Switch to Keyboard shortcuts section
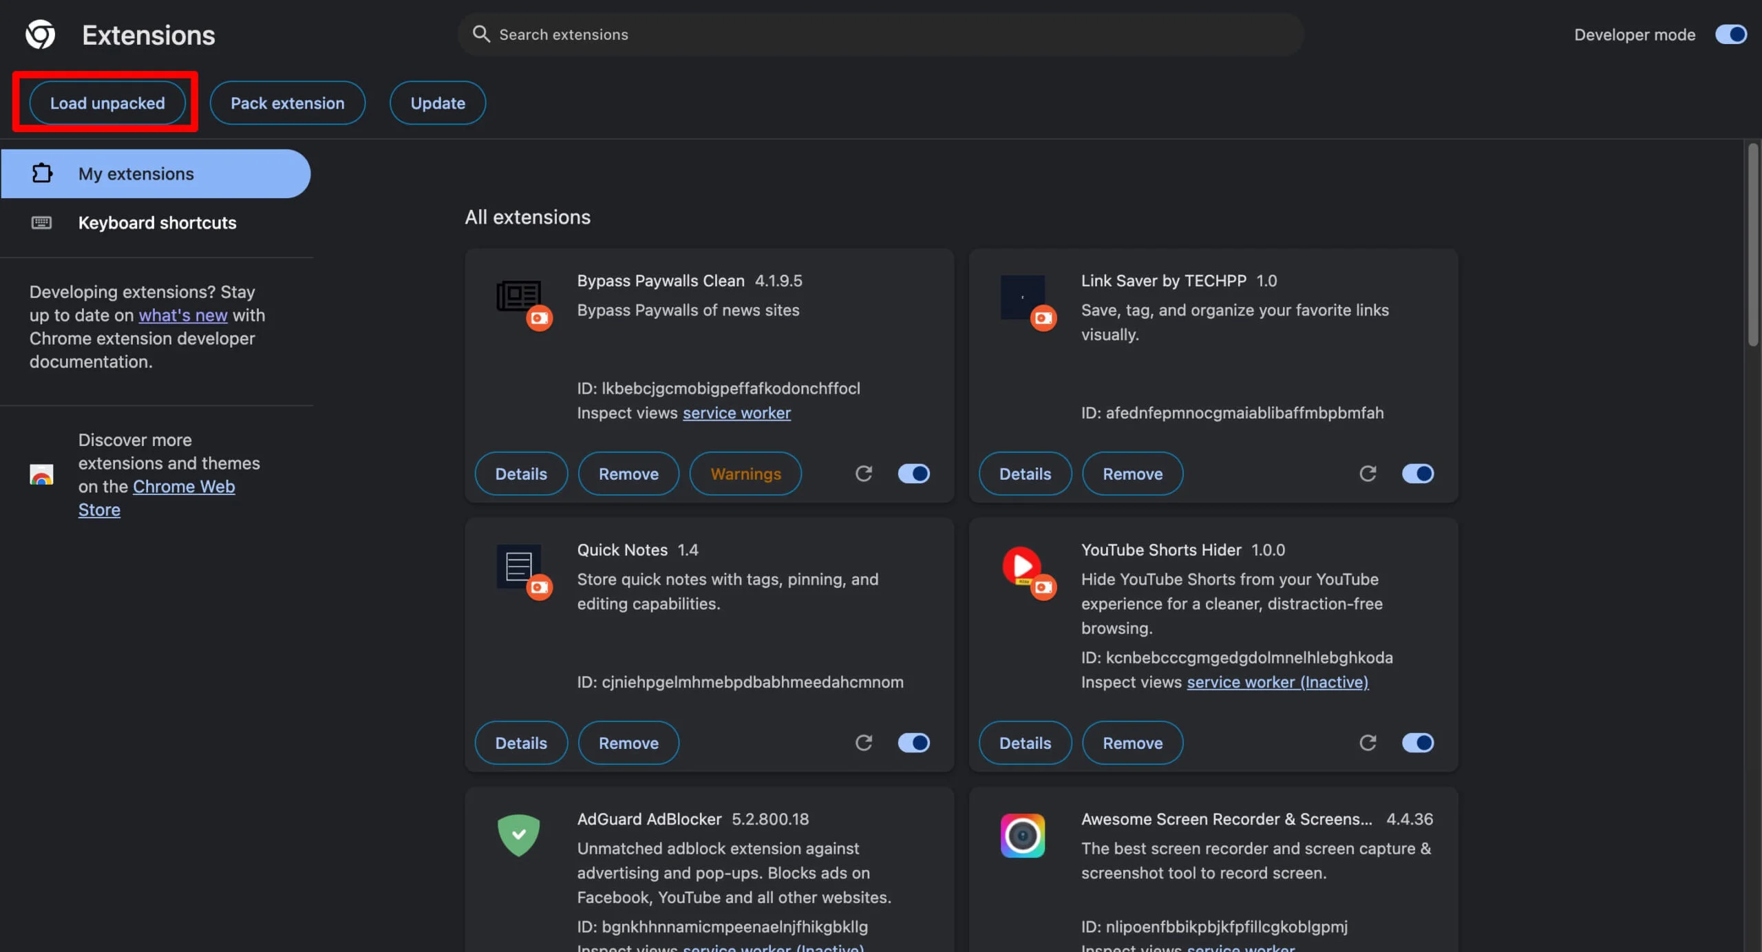The height and width of the screenshot is (952, 1762). point(157,222)
